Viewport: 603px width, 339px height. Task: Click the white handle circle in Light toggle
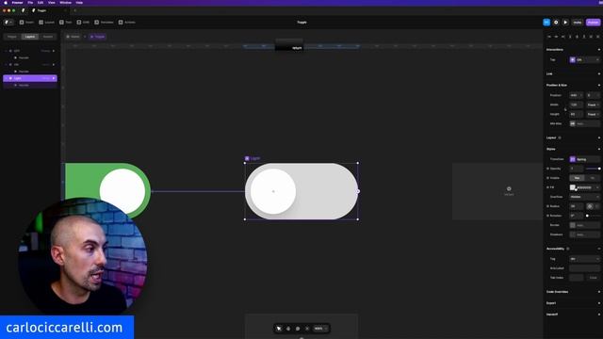point(273,191)
